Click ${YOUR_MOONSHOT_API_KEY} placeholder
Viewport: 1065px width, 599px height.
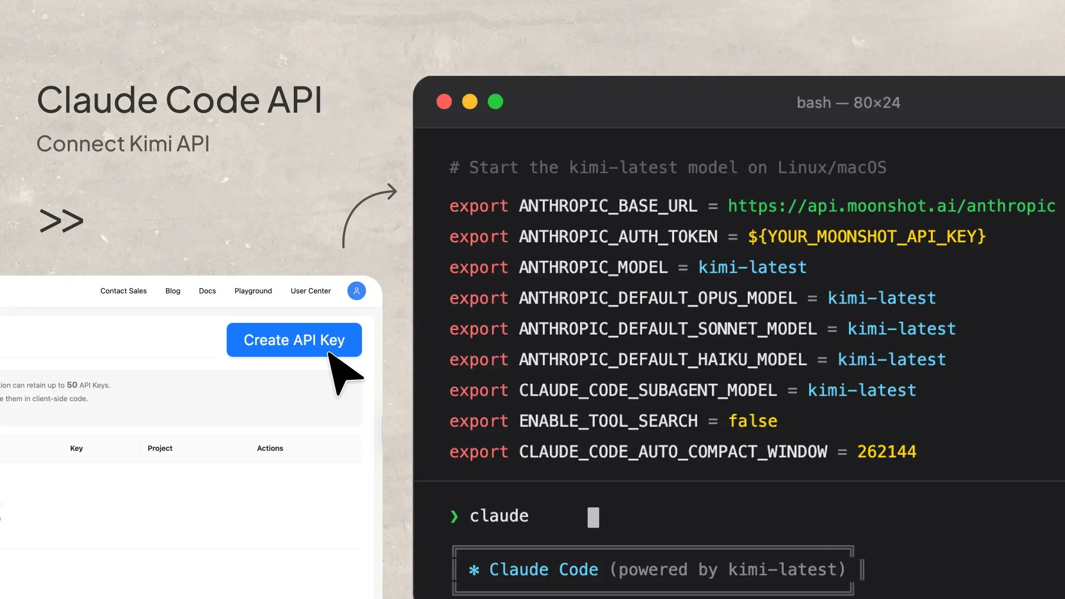[x=867, y=236]
